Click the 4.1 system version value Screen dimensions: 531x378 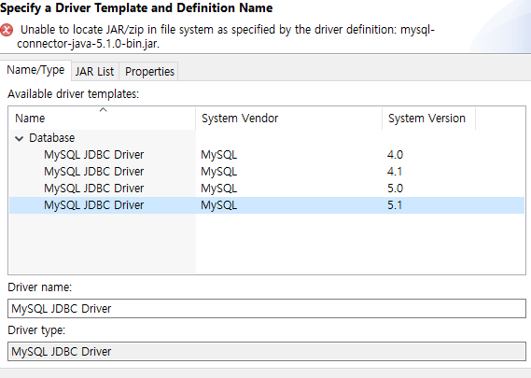click(x=395, y=172)
